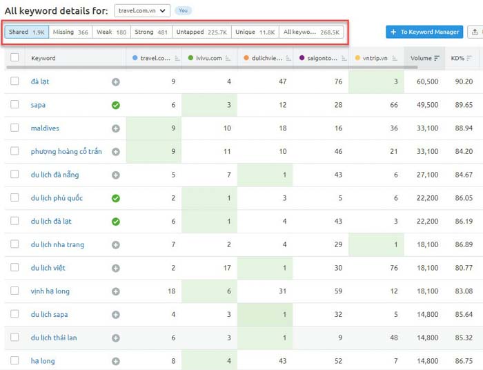Check the du lịch thái lan checkbox
Viewport: 483px width, 370px height.
[14, 338]
